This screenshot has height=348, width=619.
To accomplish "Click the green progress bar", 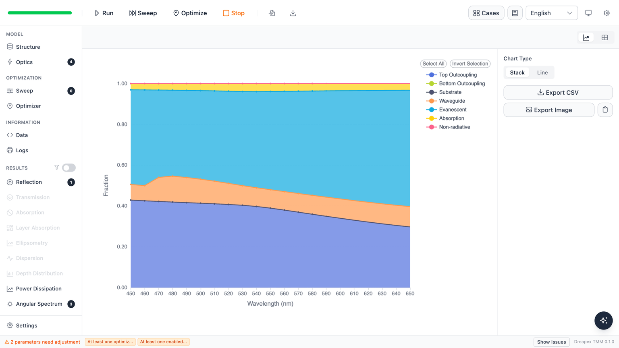I will 40,13.
